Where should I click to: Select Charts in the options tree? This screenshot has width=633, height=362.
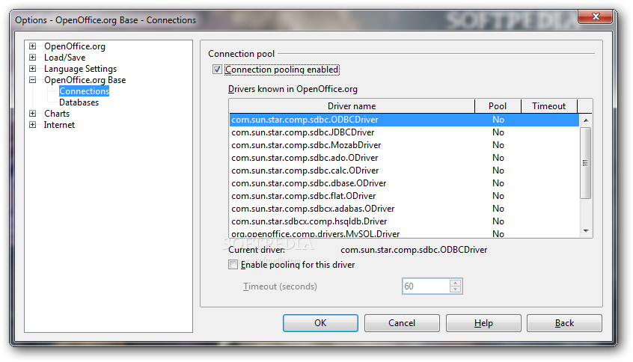pyautogui.click(x=57, y=114)
